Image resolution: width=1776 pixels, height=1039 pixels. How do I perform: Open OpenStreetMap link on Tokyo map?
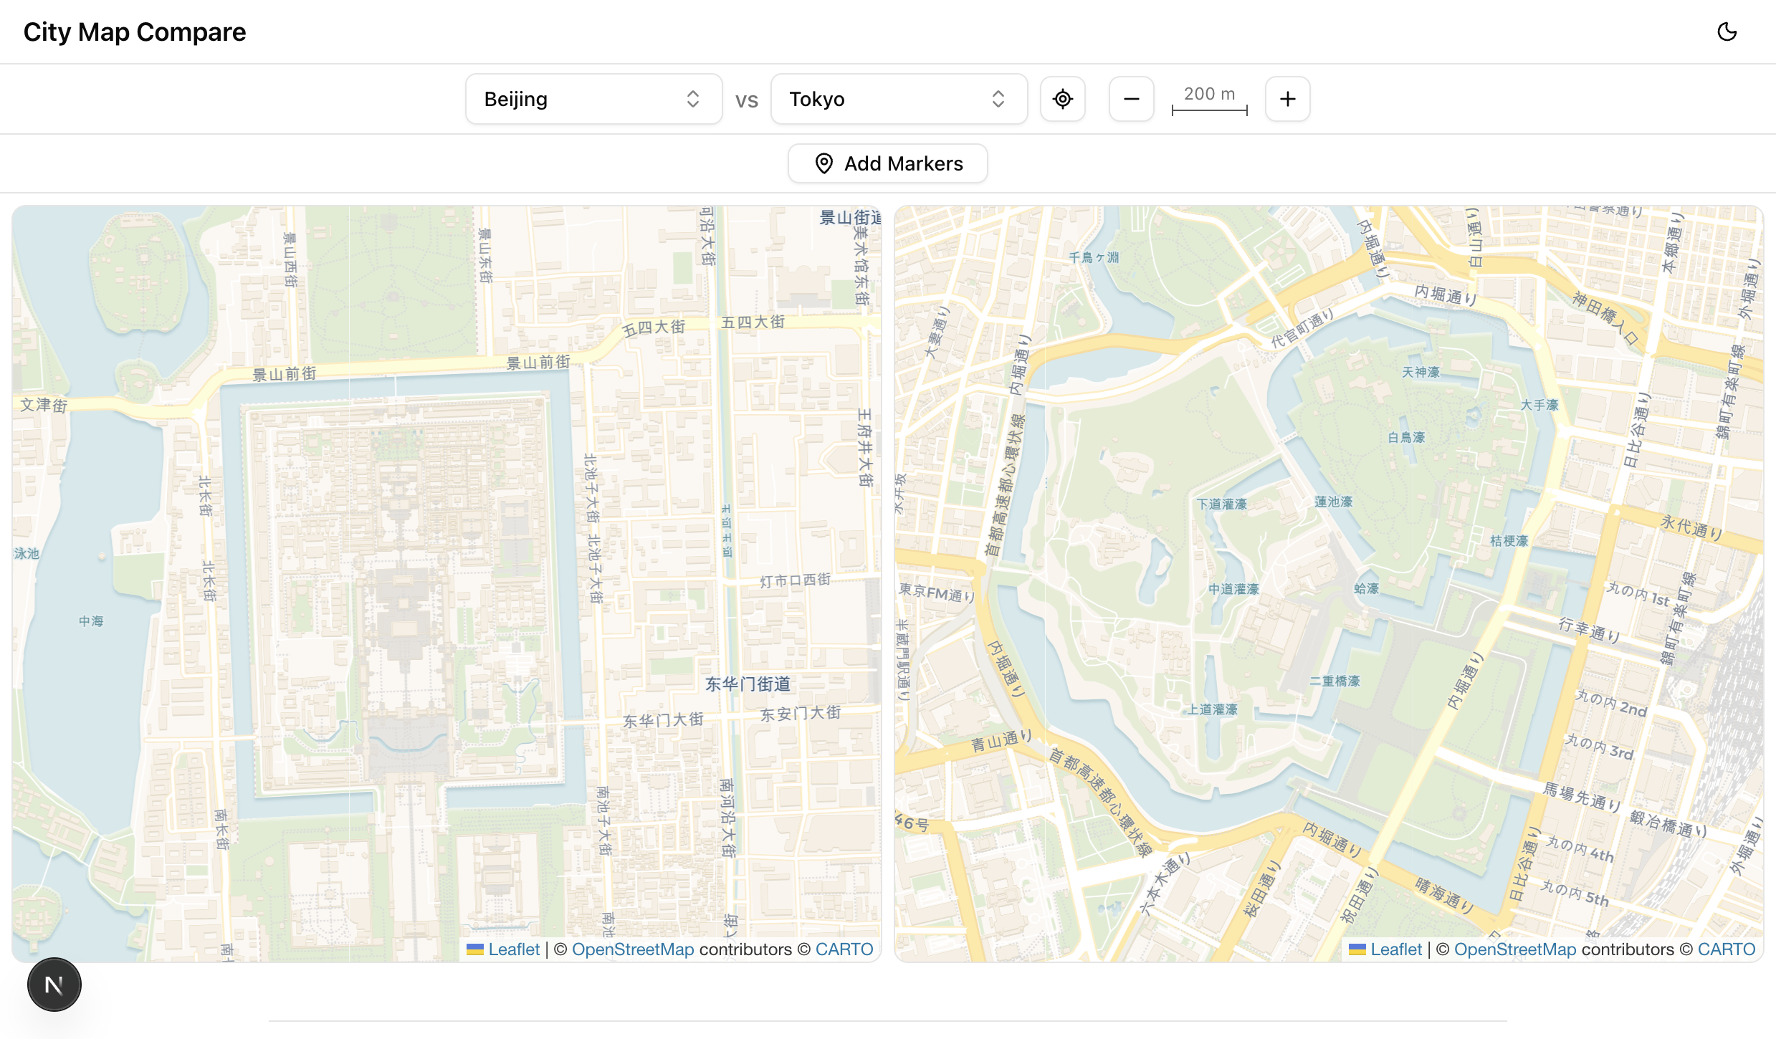coord(1514,949)
